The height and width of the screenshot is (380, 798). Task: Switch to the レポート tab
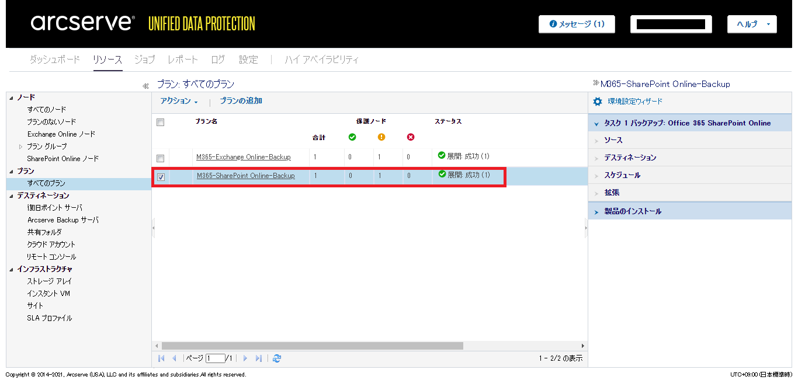tap(183, 60)
